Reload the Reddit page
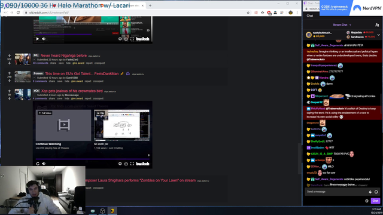 [18, 13]
